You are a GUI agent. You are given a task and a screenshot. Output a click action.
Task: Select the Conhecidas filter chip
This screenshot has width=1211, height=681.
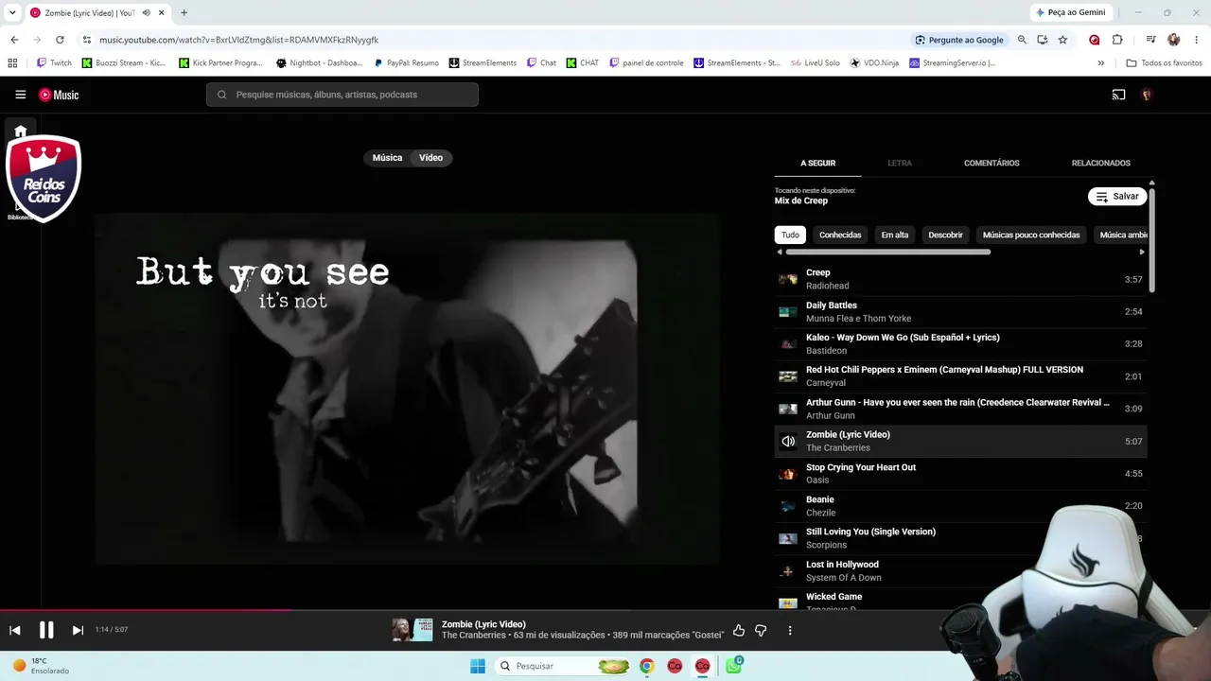click(840, 235)
